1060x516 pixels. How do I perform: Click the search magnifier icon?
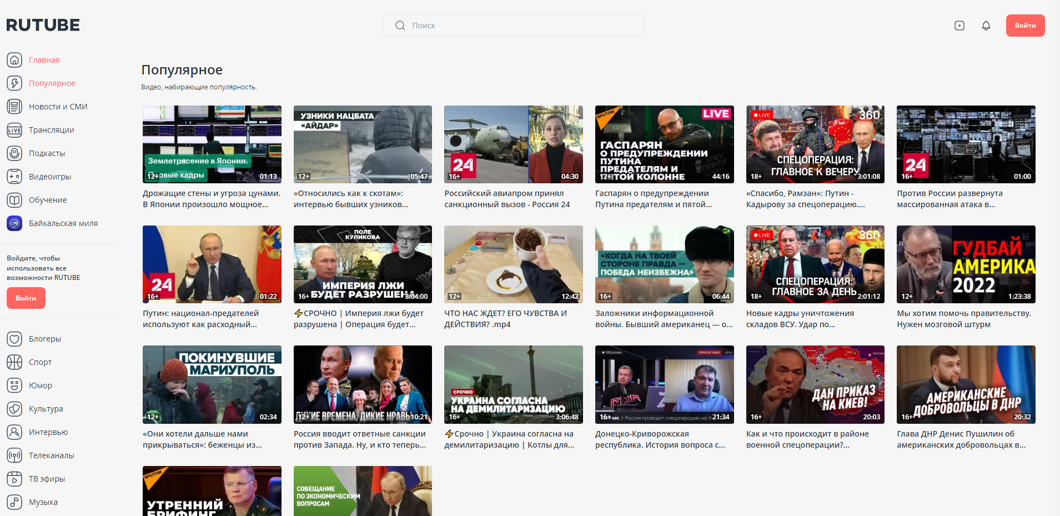[400, 26]
